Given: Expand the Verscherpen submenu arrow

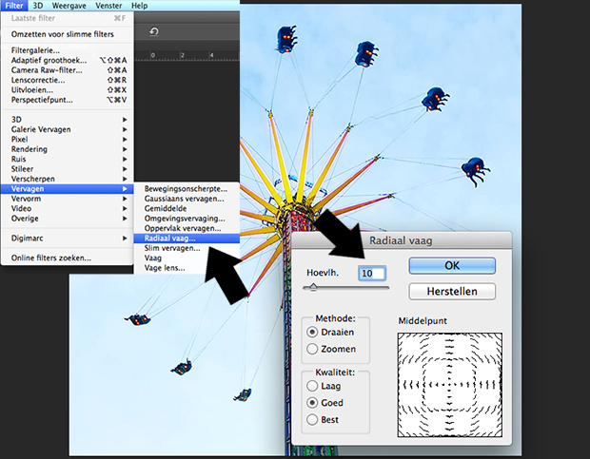Looking at the screenshot, I should [125, 179].
